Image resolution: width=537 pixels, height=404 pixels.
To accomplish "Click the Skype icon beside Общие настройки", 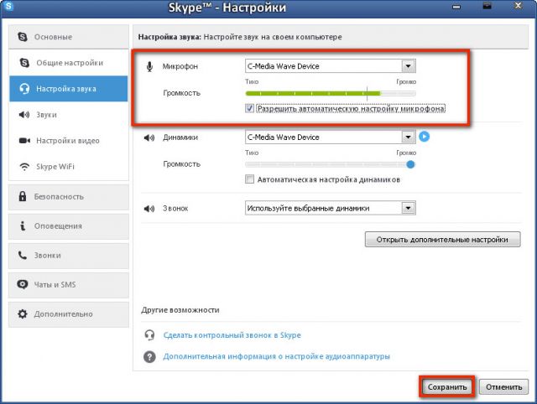I will click(24, 63).
